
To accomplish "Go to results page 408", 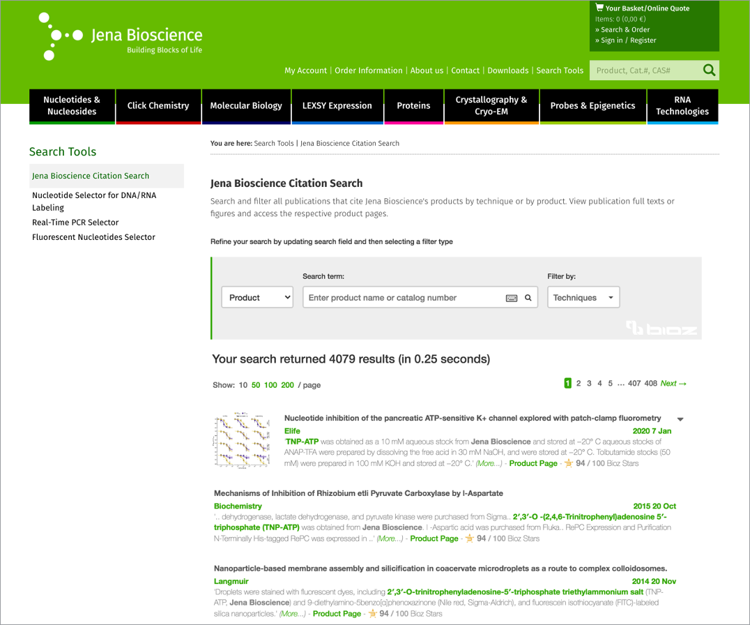I will click(650, 384).
